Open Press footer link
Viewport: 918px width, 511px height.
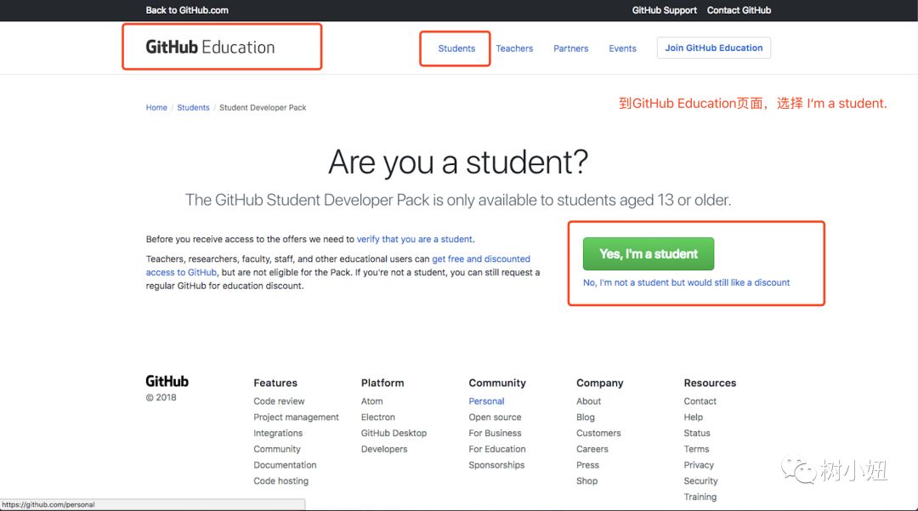point(588,465)
